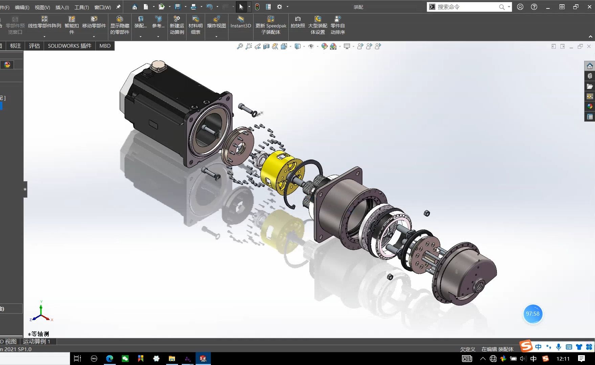Insert 材料明细表 bill of materials
This screenshot has width=595, height=365.
click(x=196, y=25)
